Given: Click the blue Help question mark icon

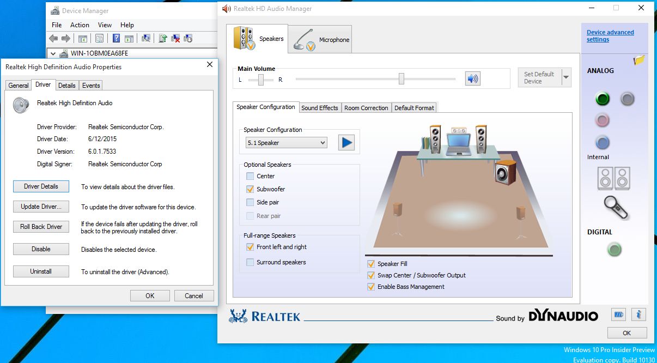Looking at the screenshot, I should pos(117,38).
